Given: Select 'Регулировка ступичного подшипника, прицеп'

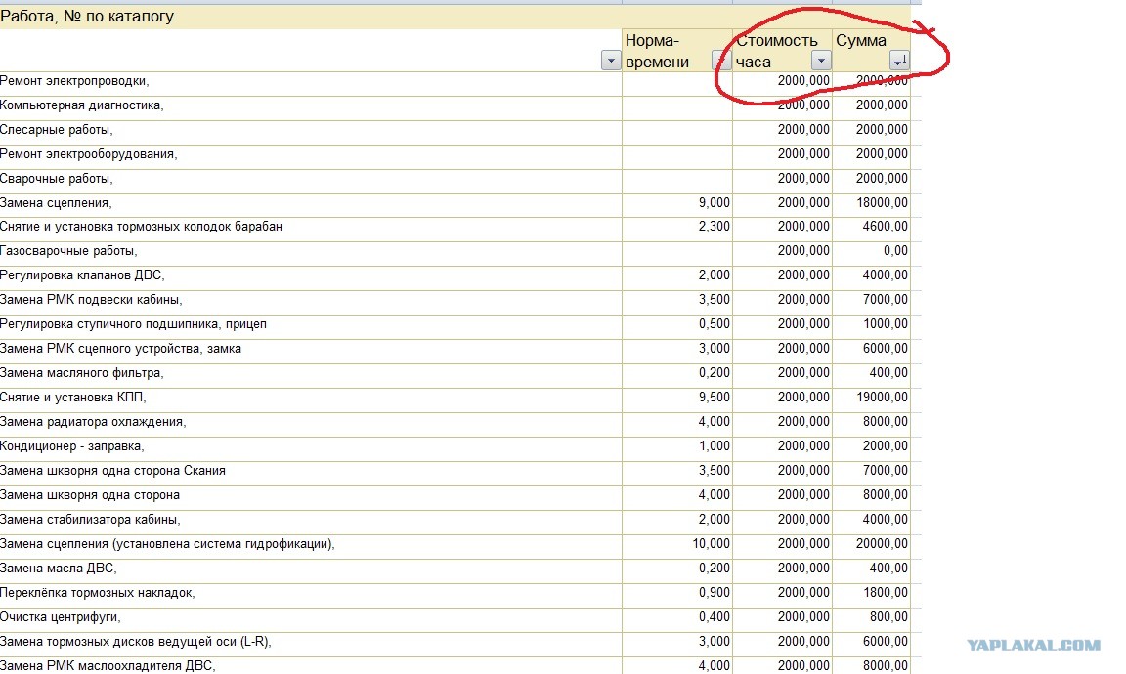Looking at the screenshot, I should (134, 324).
